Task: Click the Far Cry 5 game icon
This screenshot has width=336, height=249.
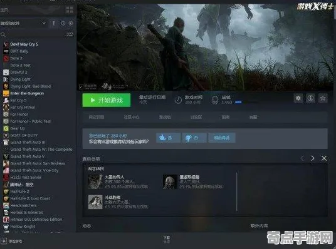Action: click(6, 100)
